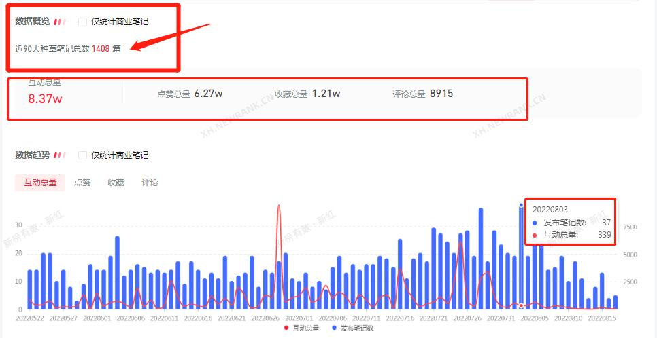
Task: Click the blue dot in the 20220803 tooltip
Action: (535, 223)
